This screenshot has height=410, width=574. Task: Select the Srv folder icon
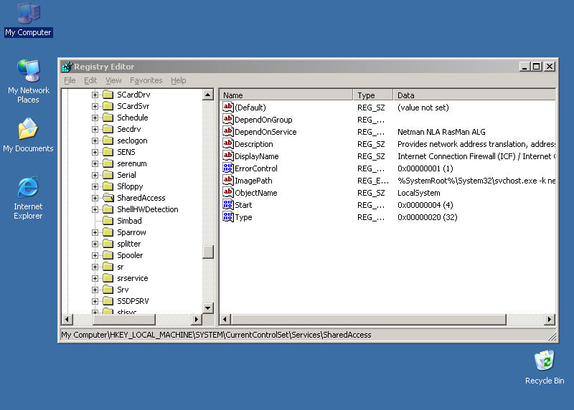(108, 290)
